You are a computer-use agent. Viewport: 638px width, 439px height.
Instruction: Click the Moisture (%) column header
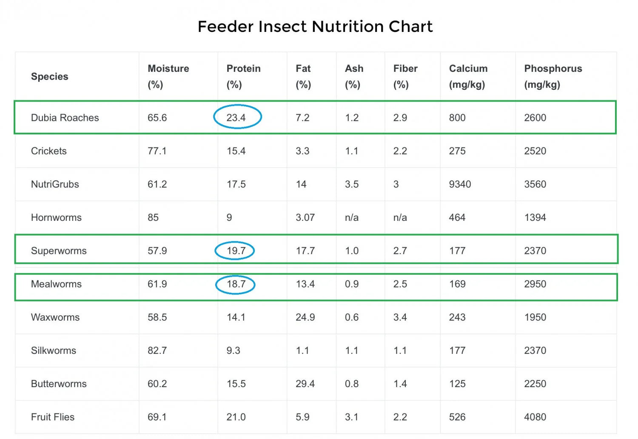coord(168,76)
